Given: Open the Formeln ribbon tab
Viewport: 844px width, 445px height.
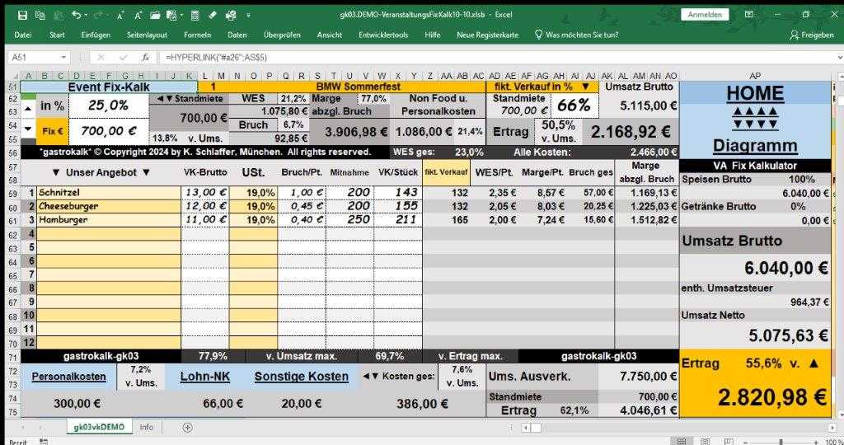Looking at the screenshot, I should click(197, 35).
